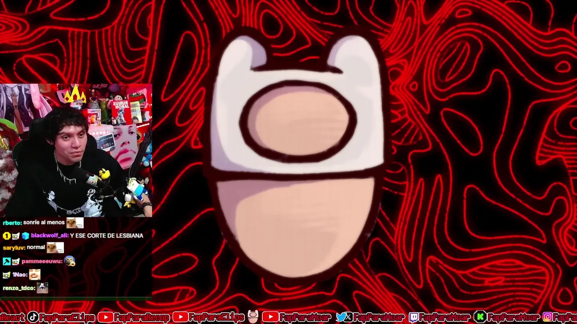Screen dimensions: 577x324
Task: Open the FapParaMoar Kick label
Action: pos(513,317)
